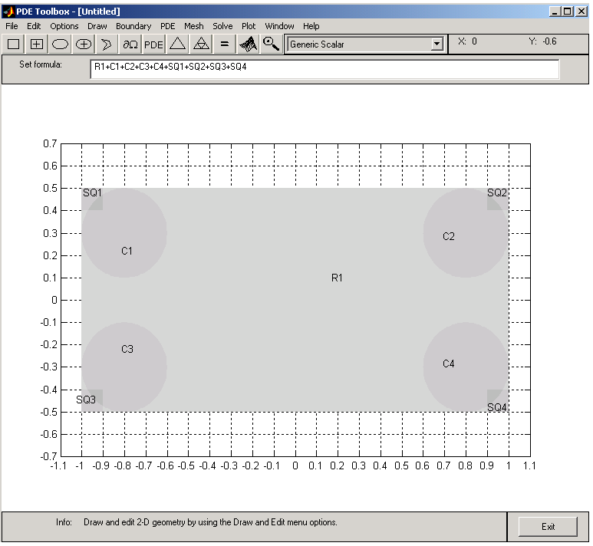The height and width of the screenshot is (546, 593).
Task: Open the File menu
Action: click(12, 26)
